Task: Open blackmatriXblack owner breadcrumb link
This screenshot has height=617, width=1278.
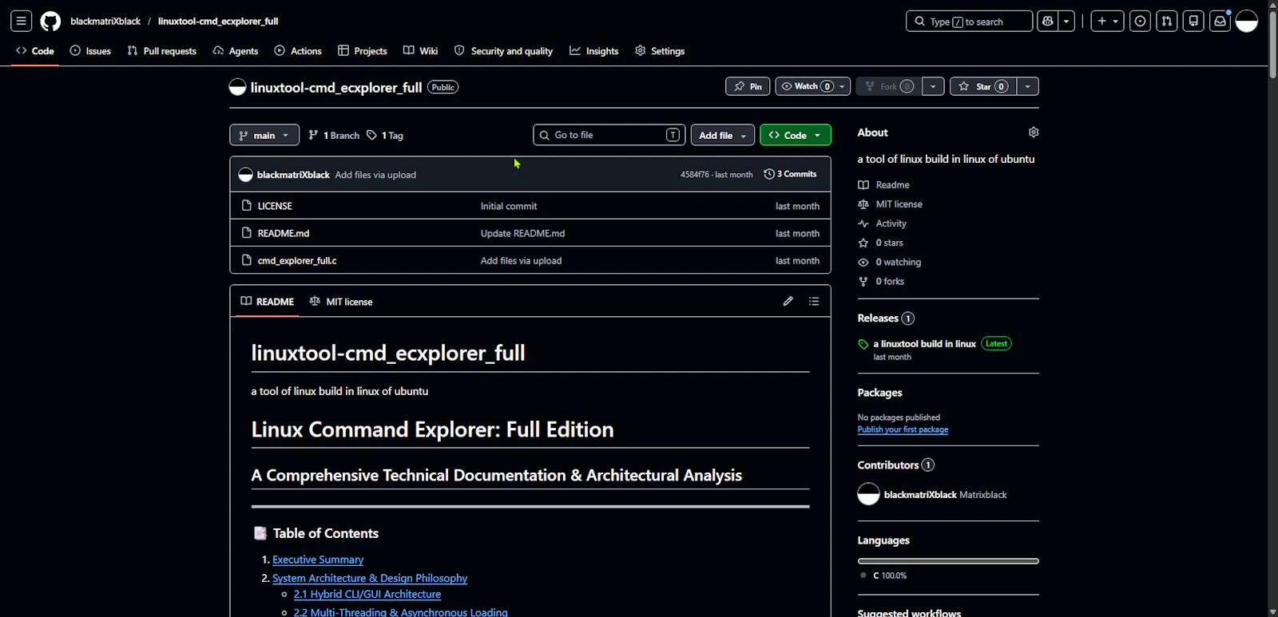Action: [105, 22]
